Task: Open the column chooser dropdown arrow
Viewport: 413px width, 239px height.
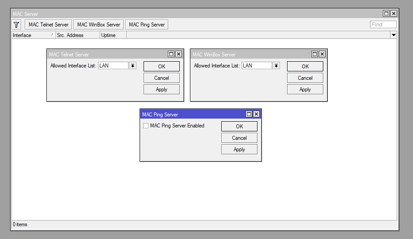Action: coord(394,35)
